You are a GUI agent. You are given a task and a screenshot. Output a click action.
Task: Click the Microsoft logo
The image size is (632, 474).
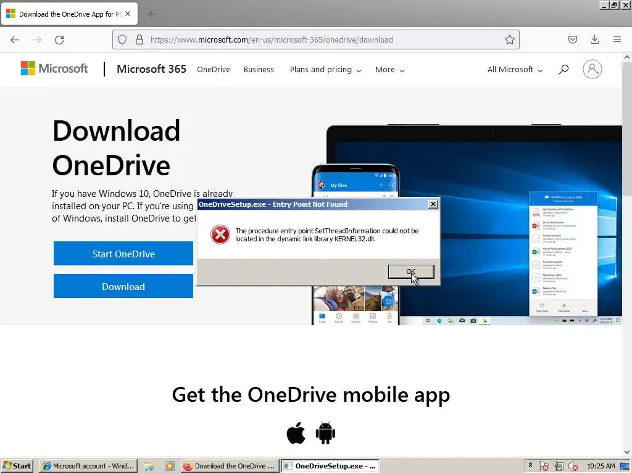pyautogui.click(x=54, y=69)
